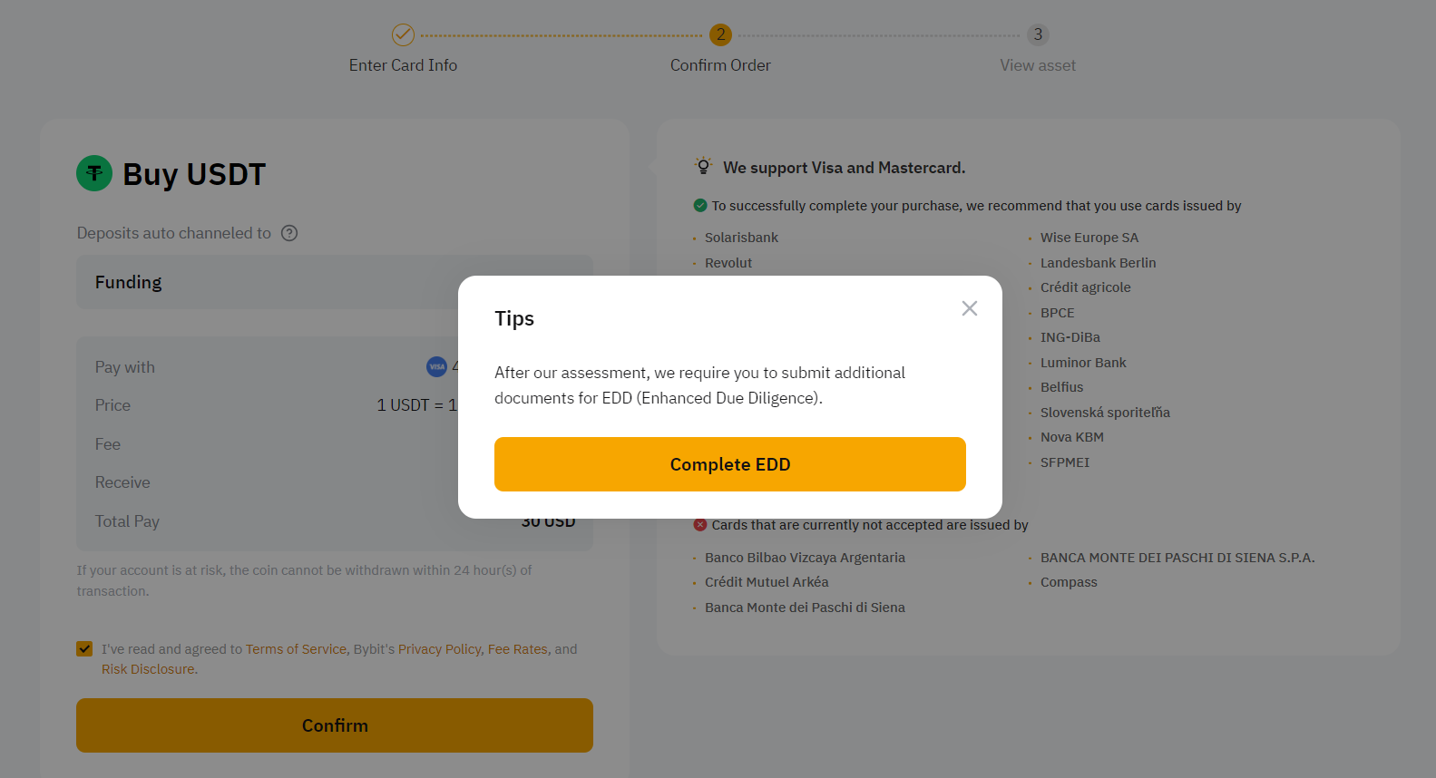
Task: Click the step 2 Confirm Order circle
Action: pos(720,34)
